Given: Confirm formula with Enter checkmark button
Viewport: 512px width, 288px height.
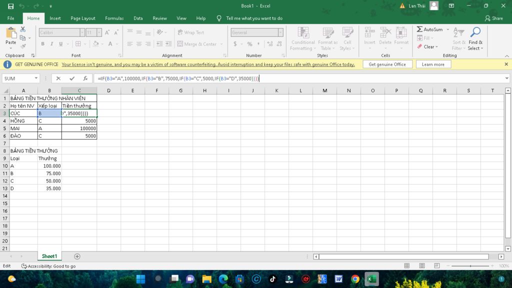Looking at the screenshot, I should coord(72,78).
